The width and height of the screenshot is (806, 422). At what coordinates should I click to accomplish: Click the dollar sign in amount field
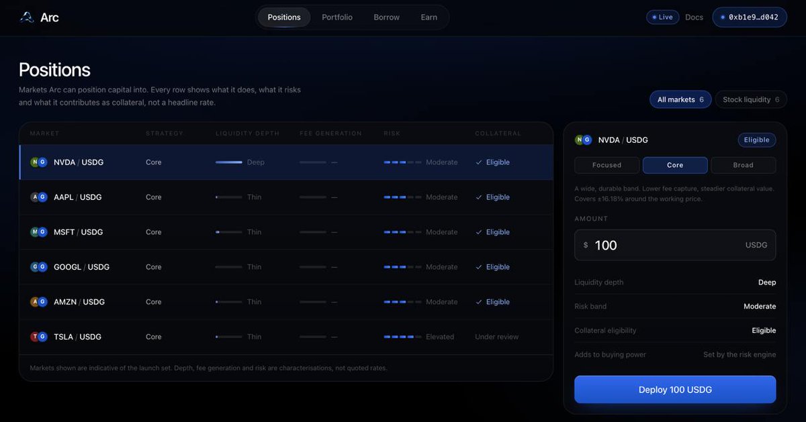pos(586,246)
